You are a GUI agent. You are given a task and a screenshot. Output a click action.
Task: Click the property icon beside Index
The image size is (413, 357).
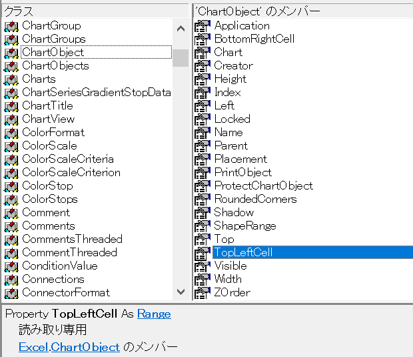pos(203,93)
